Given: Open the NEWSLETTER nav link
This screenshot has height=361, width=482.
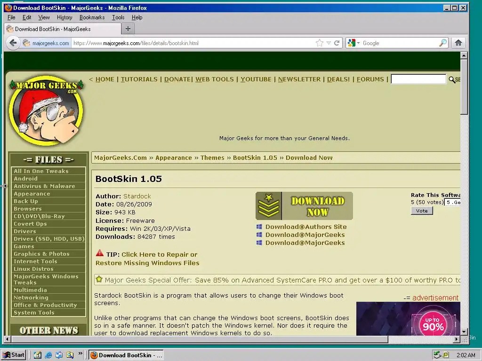Looking at the screenshot, I should point(299,79).
